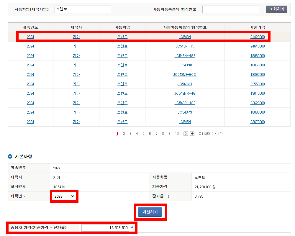Go to results page 9
Viewport: 295px width, 236px height.
click(169, 134)
